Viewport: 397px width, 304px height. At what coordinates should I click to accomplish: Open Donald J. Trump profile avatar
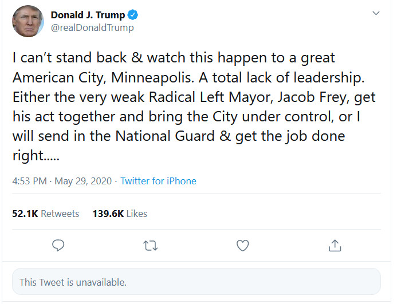point(29,22)
